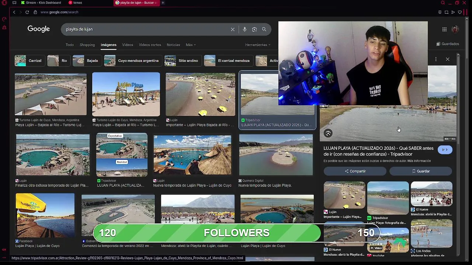The image size is (472, 265).
Task: Select the Videos cortos results tab
Action: point(150,45)
